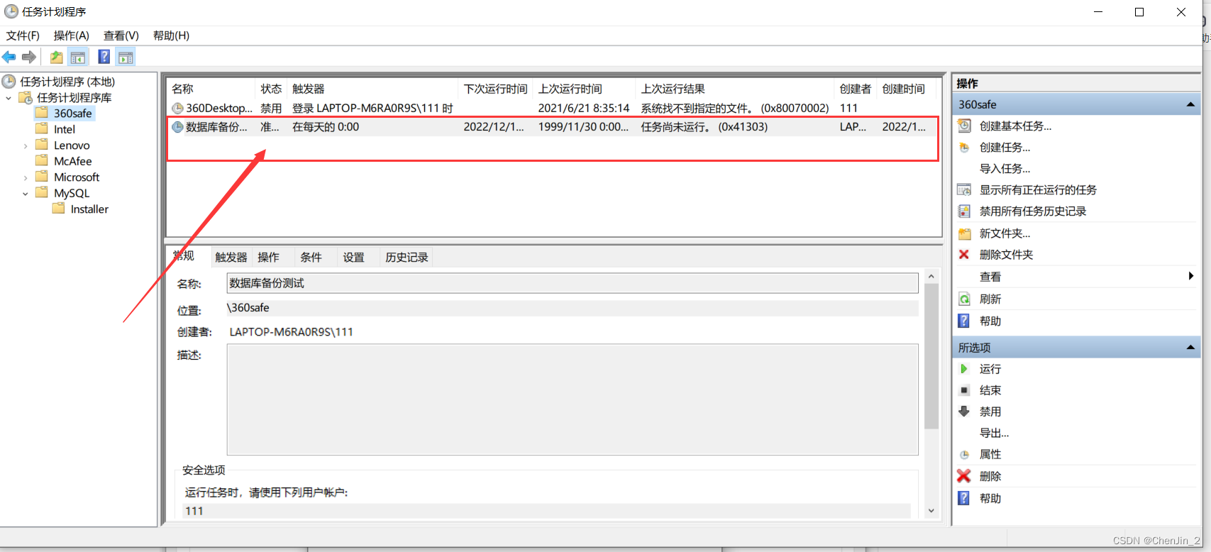The height and width of the screenshot is (552, 1211).
Task: Collapse the MySQL folder node
Action: tap(26, 194)
